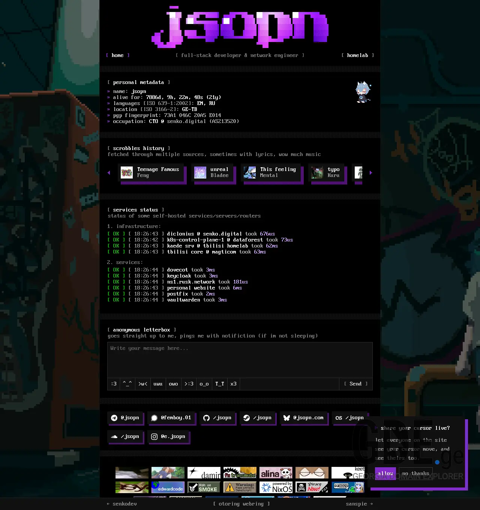Focus the anonymous letterbox message field
Viewport: 480px width, 510px height.
coord(240,360)
